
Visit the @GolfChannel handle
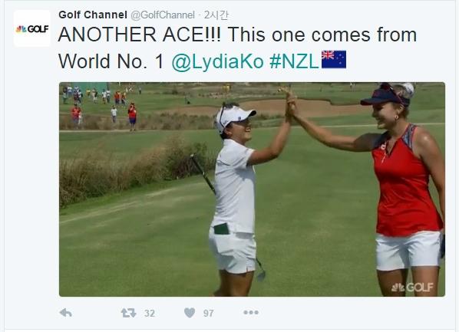tap(163, 15)
